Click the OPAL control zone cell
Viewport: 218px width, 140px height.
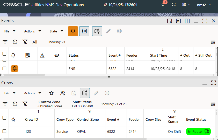(x=90, y=132)
